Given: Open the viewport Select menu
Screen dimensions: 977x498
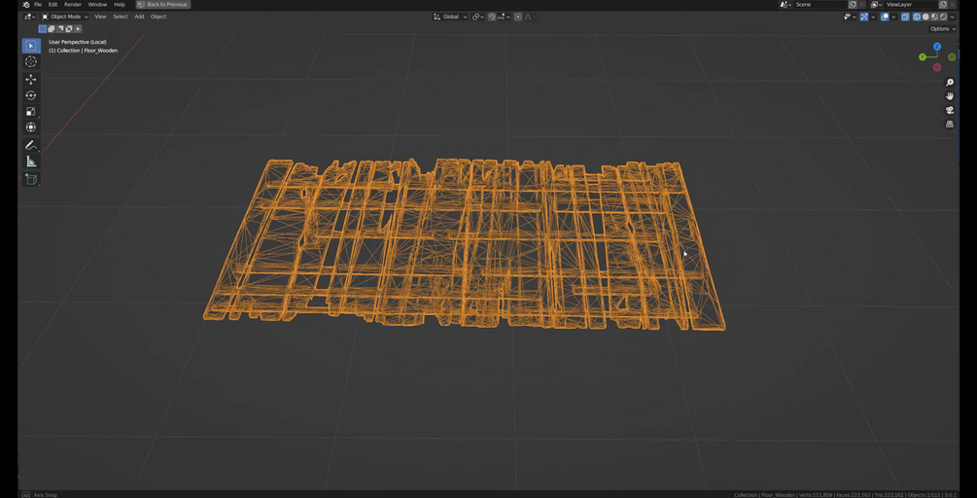Looking at the screenshot, I should (x=121, y=17).
